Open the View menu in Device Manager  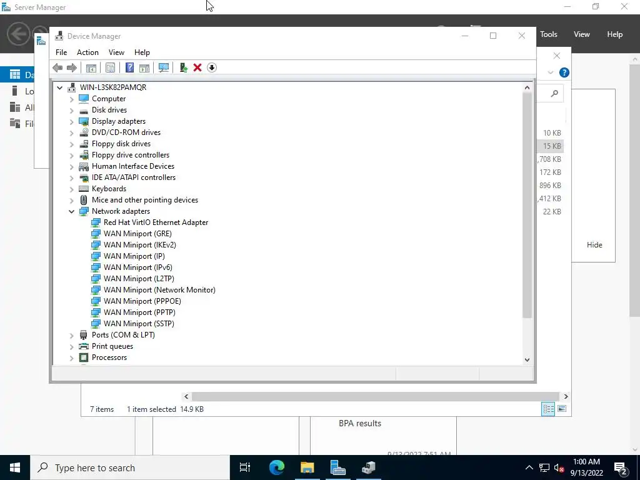click(116, 52)
